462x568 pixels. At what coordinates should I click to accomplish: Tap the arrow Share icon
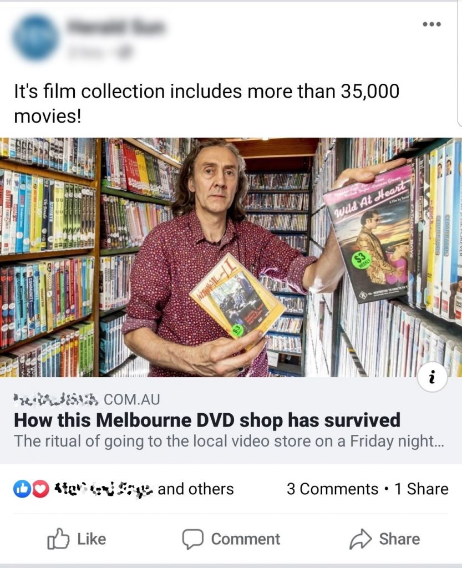[361, 539]
